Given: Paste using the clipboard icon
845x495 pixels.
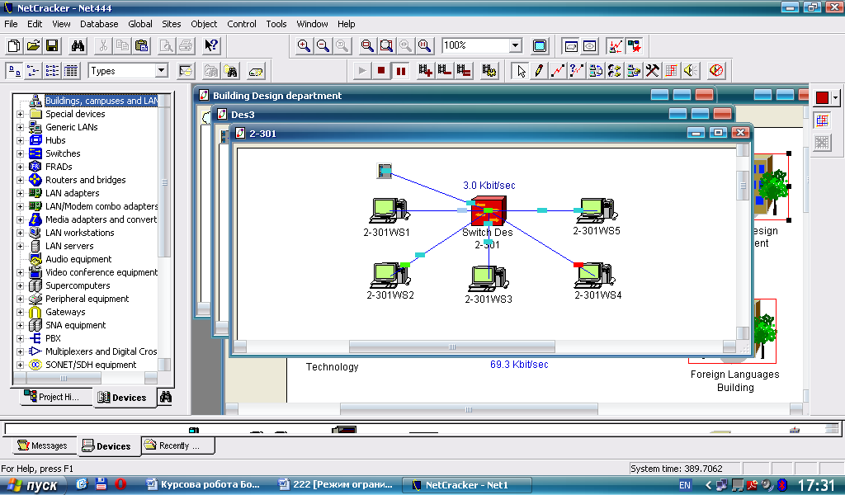Looking at the screenshot, I should click(142, 45).
